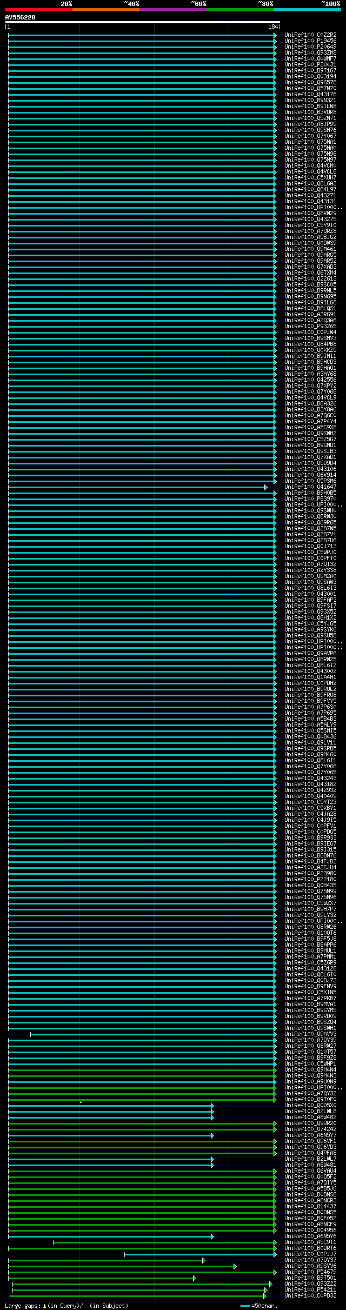Click the shortened alignment bar for UniRef100_Q41647
346x1310 pixels.
pos(137,487)
